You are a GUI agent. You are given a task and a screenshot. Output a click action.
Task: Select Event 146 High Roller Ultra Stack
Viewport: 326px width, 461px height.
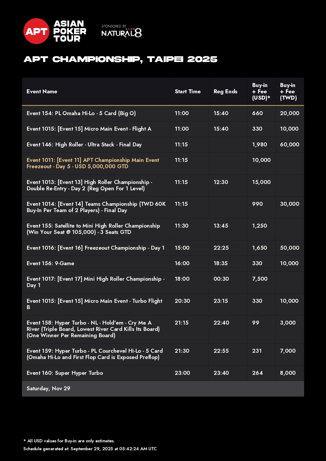pos(84,145)
